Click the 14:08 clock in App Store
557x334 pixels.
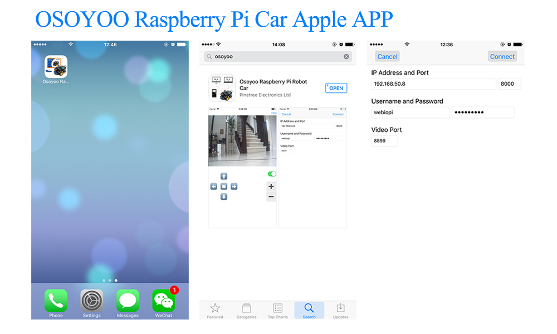278,45
